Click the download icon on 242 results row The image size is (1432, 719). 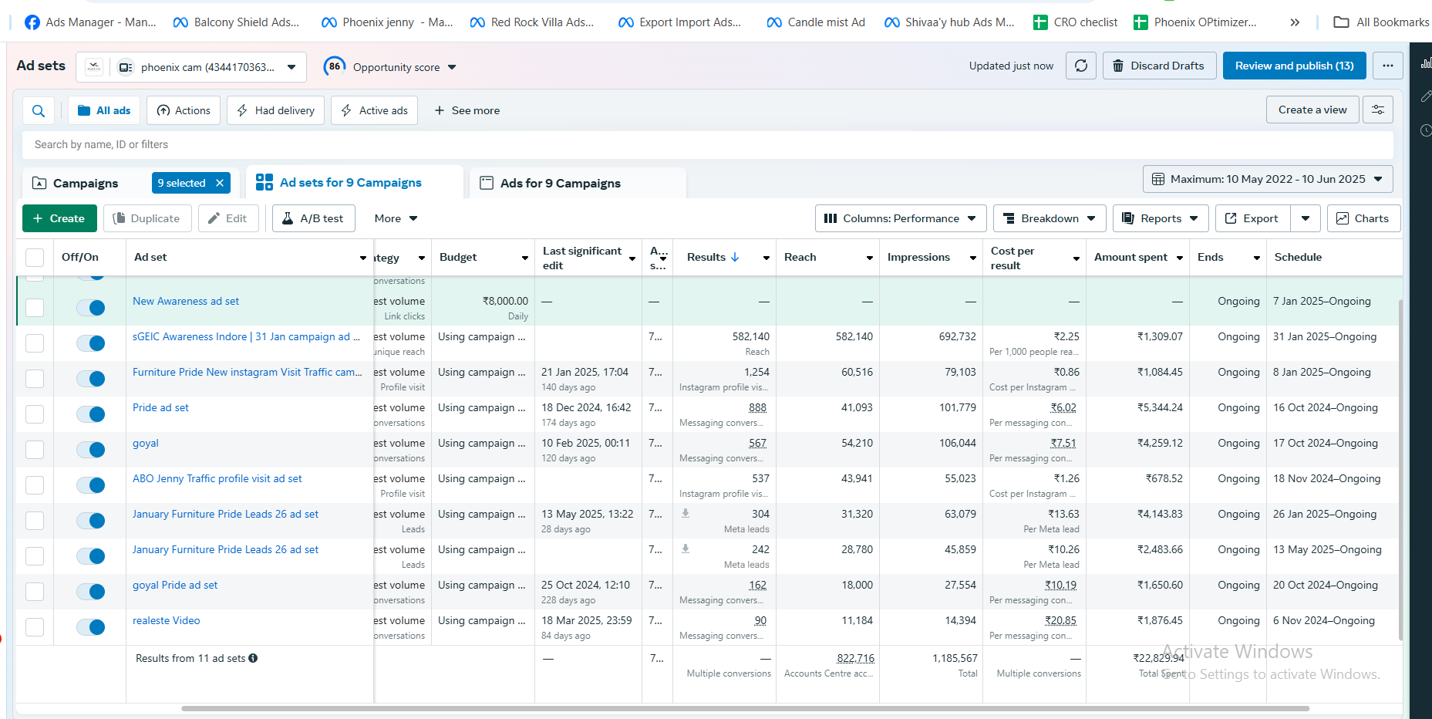pos(686,549)
